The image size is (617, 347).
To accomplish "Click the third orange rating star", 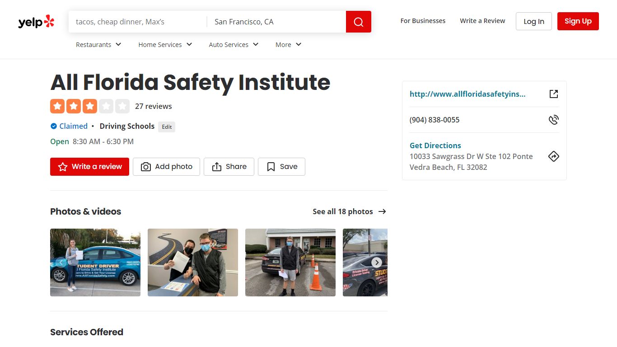I will pos(90,106).
